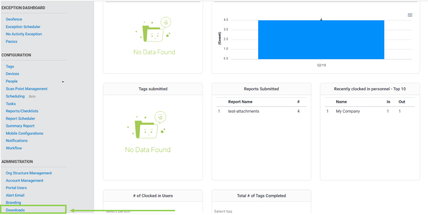View the Panics dashboard

[11, 41]
